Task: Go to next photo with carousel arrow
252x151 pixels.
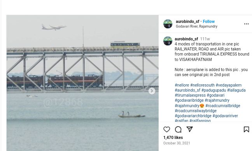Action: [x=152, y=91]
